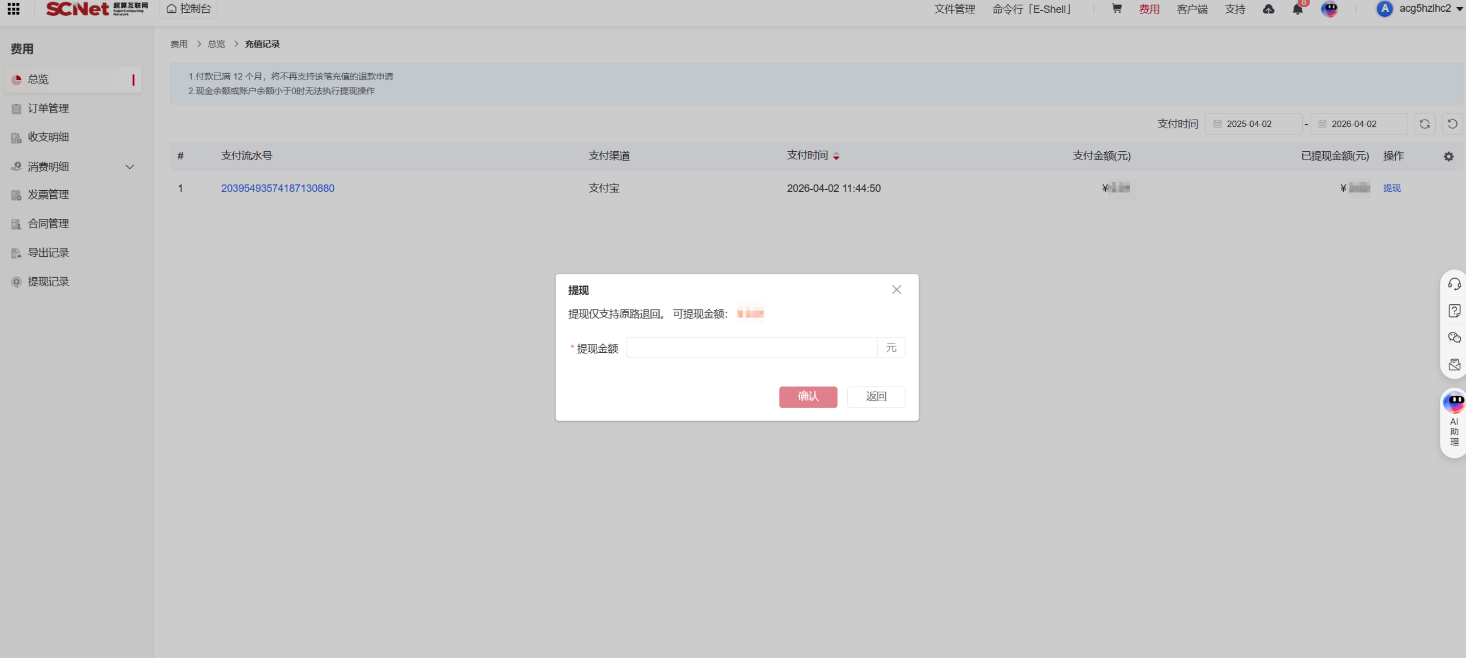
Task: Open the apps grid menu icon
Action: point(14,9)
